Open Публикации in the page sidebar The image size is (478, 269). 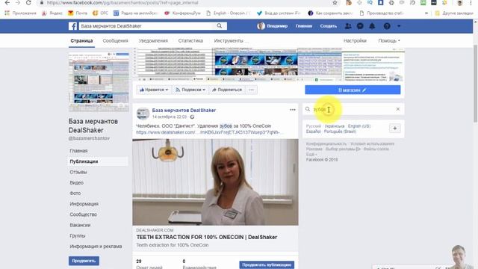coord(84,161)
